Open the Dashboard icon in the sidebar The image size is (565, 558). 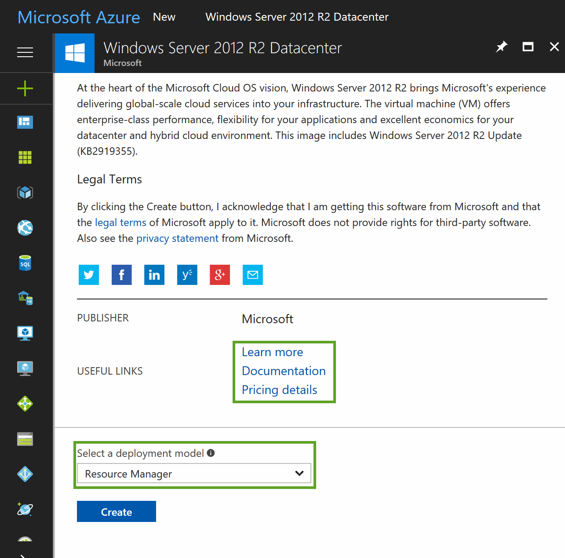(25, 122)
